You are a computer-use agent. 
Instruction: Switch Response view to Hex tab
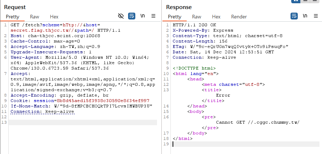coord(216,17)
